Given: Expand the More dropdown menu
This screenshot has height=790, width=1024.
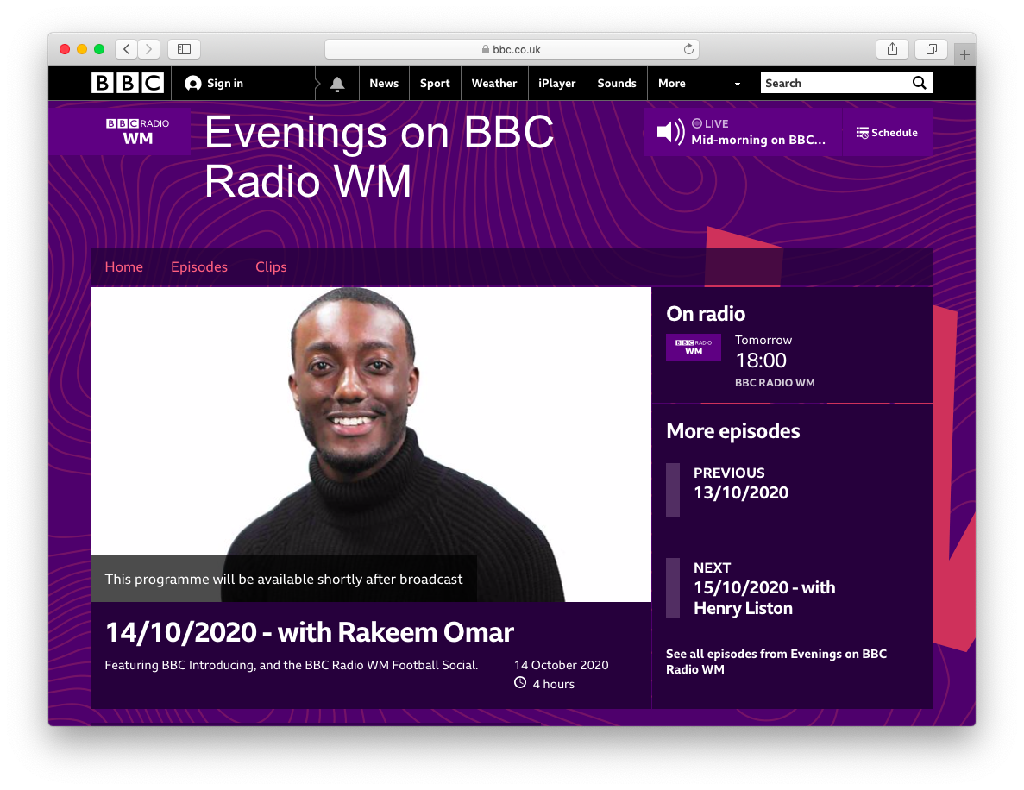Looking at the screenshot, I should coord(699,83).
